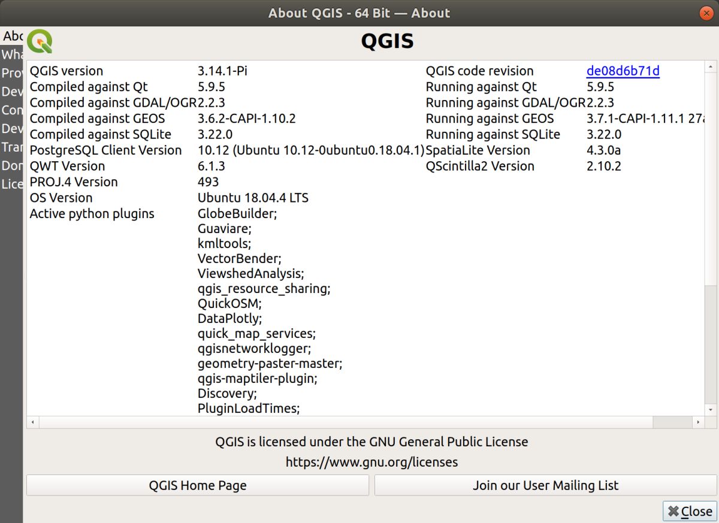Click the horizontal scrollbar right arrow

(x=698, y=422)
